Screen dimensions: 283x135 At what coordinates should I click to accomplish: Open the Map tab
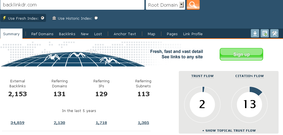pos(151,34)
